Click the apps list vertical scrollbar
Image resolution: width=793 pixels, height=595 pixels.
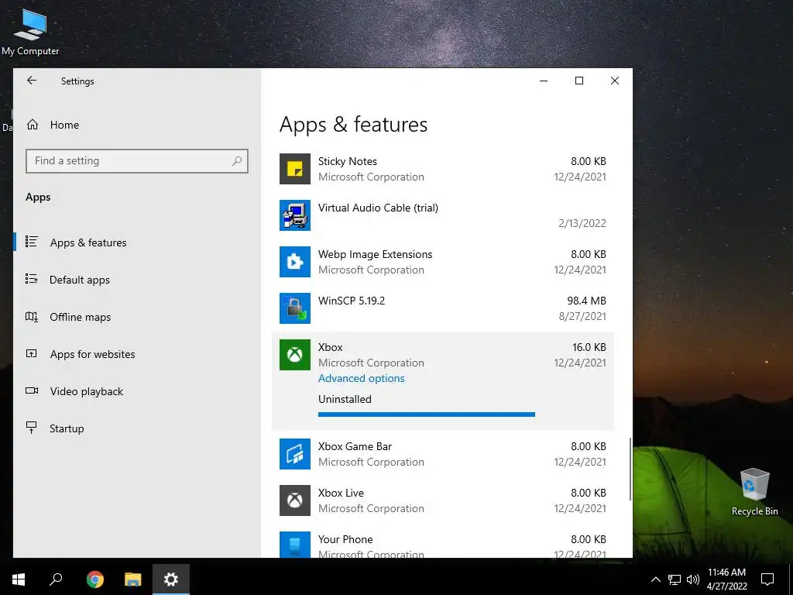point(630,469)
